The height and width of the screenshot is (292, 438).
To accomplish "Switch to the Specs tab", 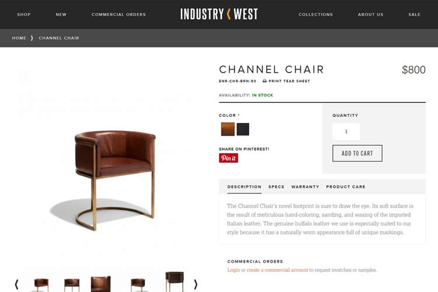I will click(x=276, y=187).
